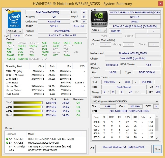Click the PCIe v3.0 x16 field
The width and height of the screenshot is (165, 158).
(x=135, y=26)
